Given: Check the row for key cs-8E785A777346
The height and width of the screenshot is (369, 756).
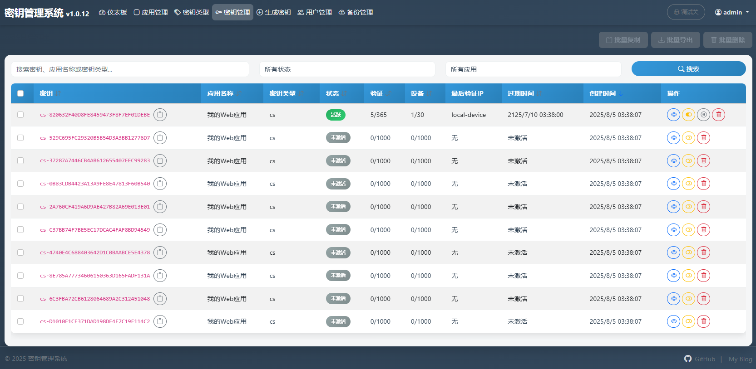Looking at the screenshot, I should tap(20, 276).
